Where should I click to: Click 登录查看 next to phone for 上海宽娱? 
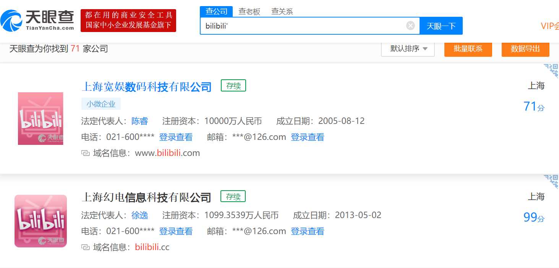click(176, 137)
